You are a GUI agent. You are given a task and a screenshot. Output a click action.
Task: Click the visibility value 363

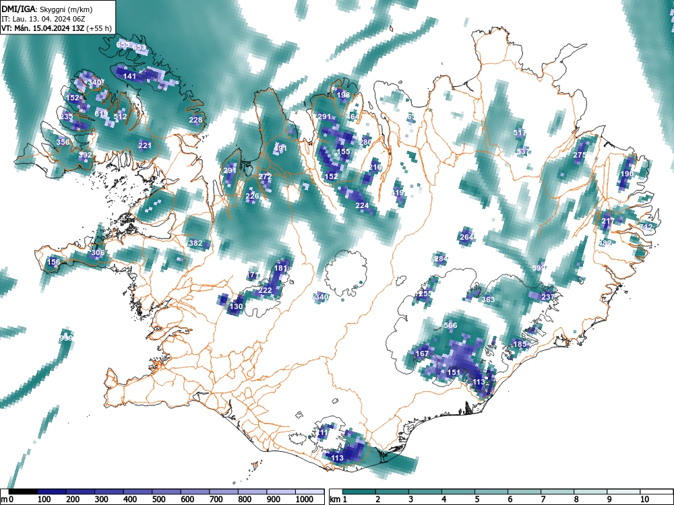click(488, 300)
